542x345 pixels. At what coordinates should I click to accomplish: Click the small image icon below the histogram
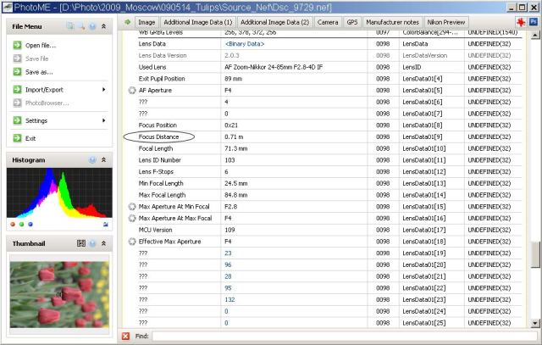[x=105, y=225]
